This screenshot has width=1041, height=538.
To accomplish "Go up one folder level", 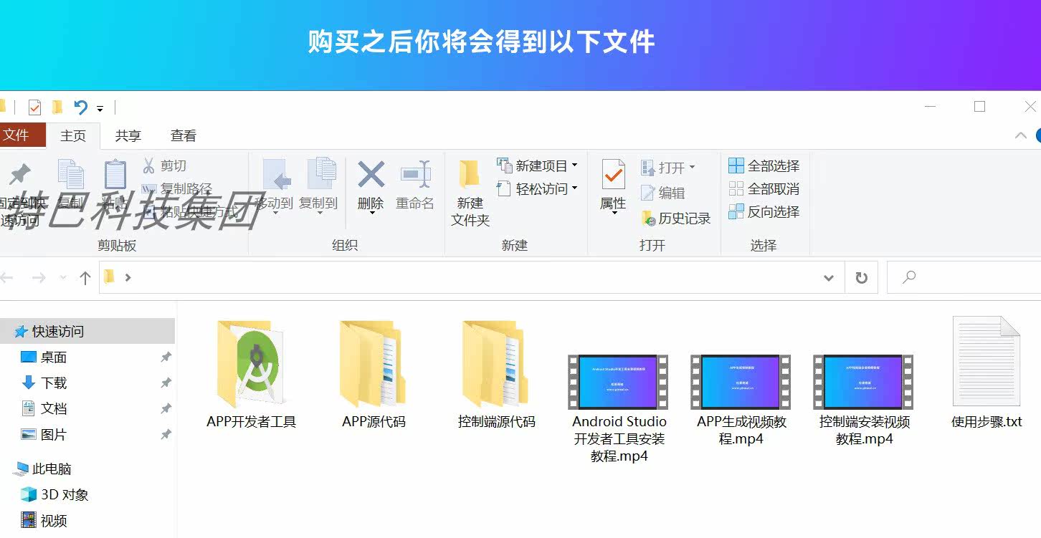I will pyautogui.click(x=85, y=278).
